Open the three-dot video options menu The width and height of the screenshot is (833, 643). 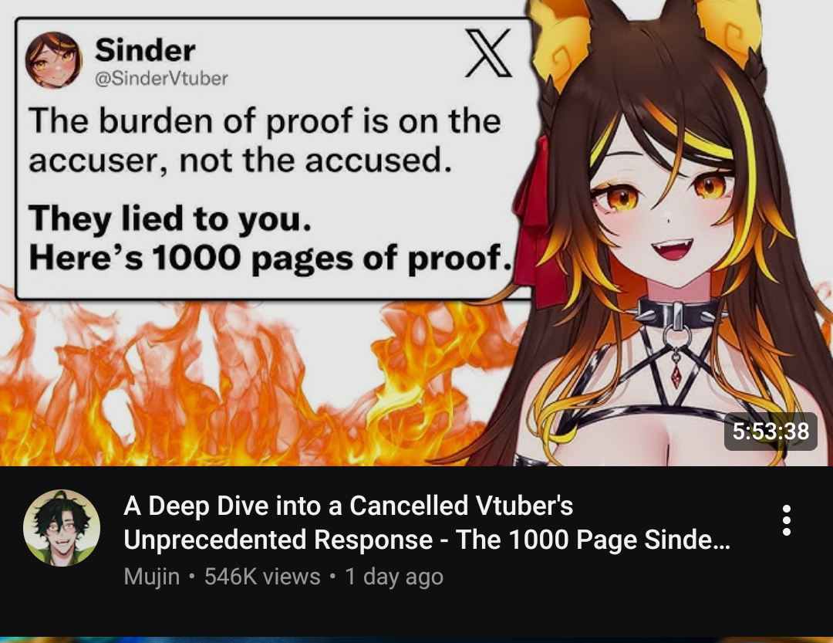(x=786, y=520)
